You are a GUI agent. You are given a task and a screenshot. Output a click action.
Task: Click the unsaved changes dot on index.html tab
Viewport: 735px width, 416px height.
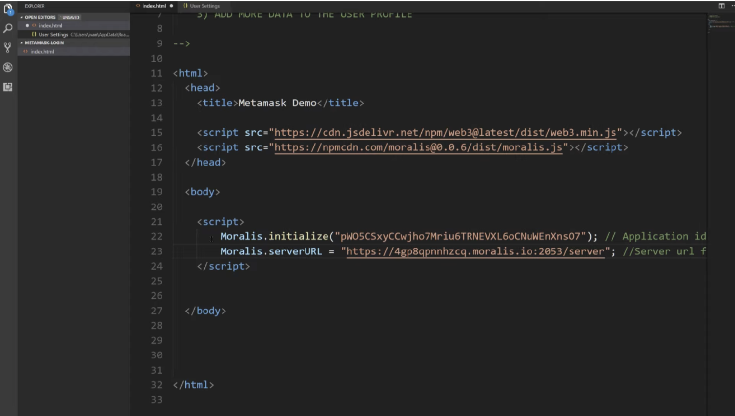point(171,6)
